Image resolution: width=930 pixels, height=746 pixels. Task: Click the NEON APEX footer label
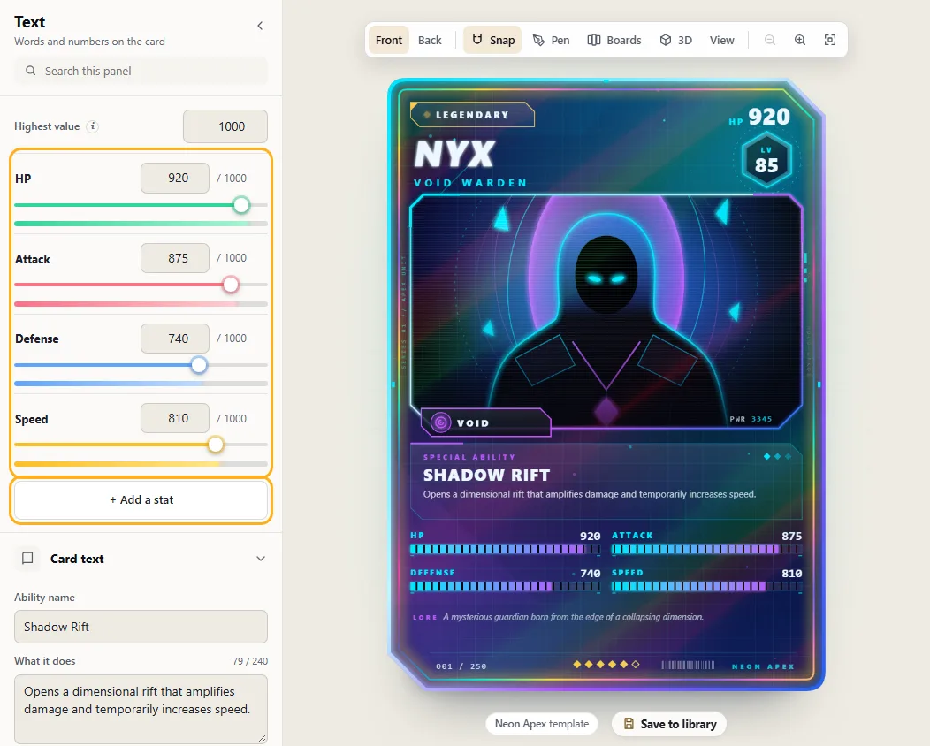tap(763, 666)
